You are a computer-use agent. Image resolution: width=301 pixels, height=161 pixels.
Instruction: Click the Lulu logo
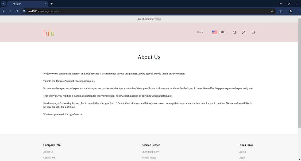click(49, 32)
